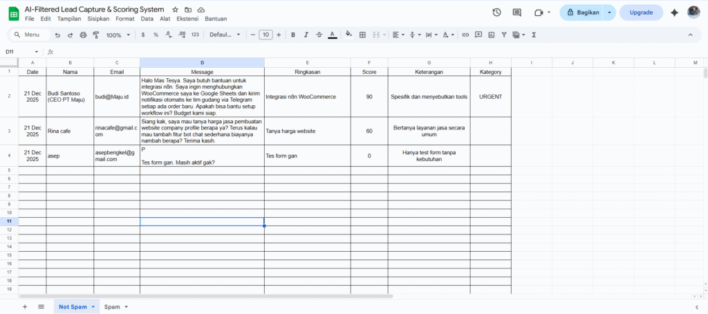Click the insert link icon
This screenshot has height=314, width=708.
[465, 35]
